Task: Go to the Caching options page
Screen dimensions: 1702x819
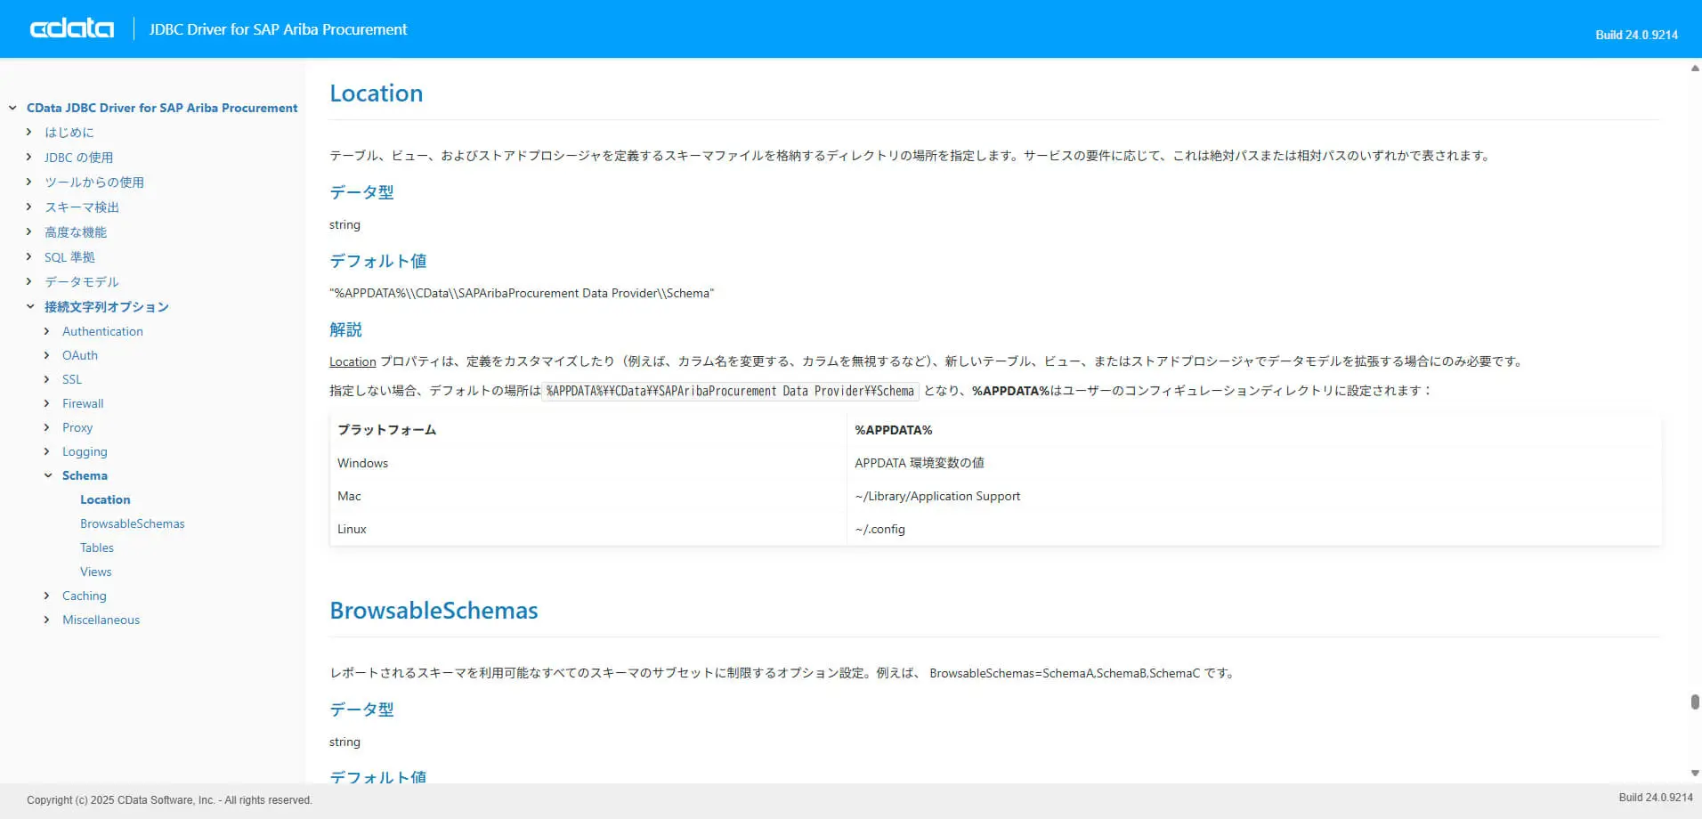Action: click(85, 596)
